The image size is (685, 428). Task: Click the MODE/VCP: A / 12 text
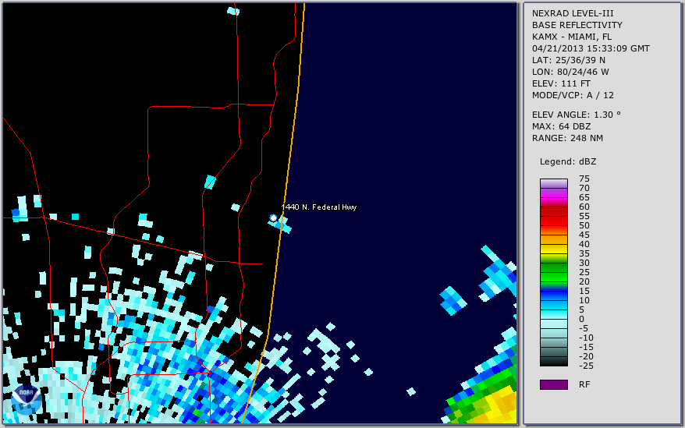tap(573, 95)
